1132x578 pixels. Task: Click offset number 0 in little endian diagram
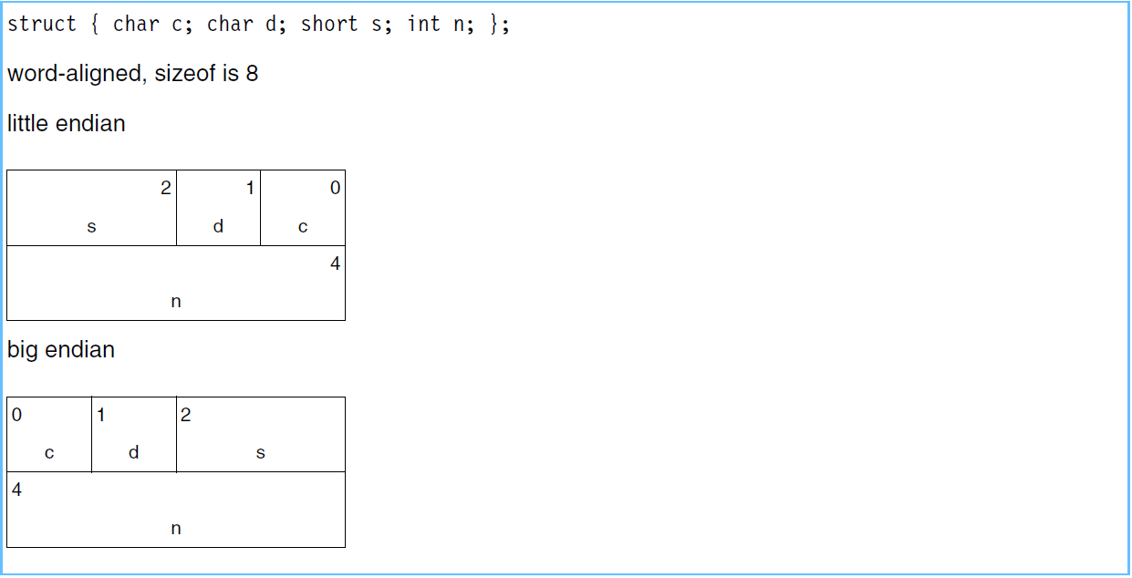point(335,189)
